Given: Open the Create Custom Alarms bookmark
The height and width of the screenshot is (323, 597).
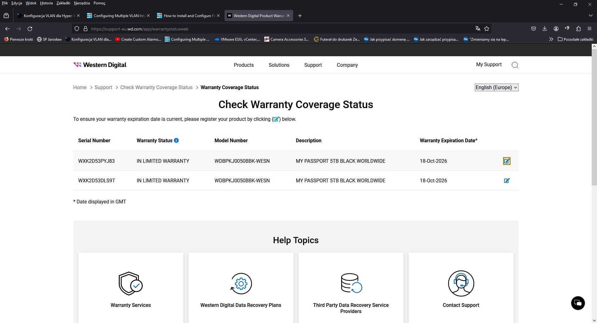Looking at the screenshot, I should [138, 39].
